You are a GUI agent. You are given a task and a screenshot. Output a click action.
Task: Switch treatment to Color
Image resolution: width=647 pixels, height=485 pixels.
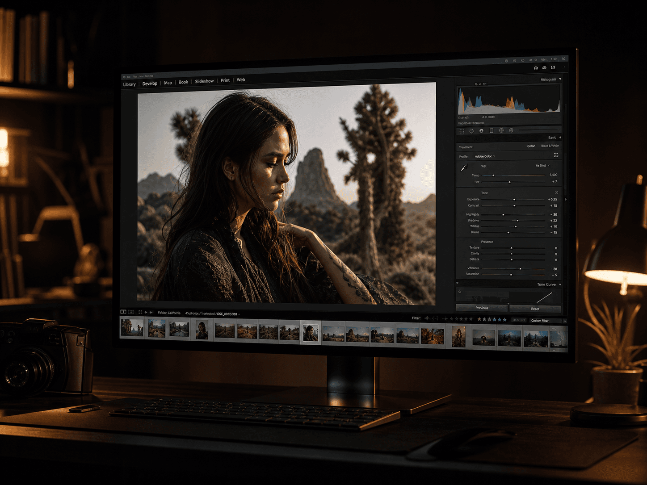pyautogui.click(x=531, y=146)
